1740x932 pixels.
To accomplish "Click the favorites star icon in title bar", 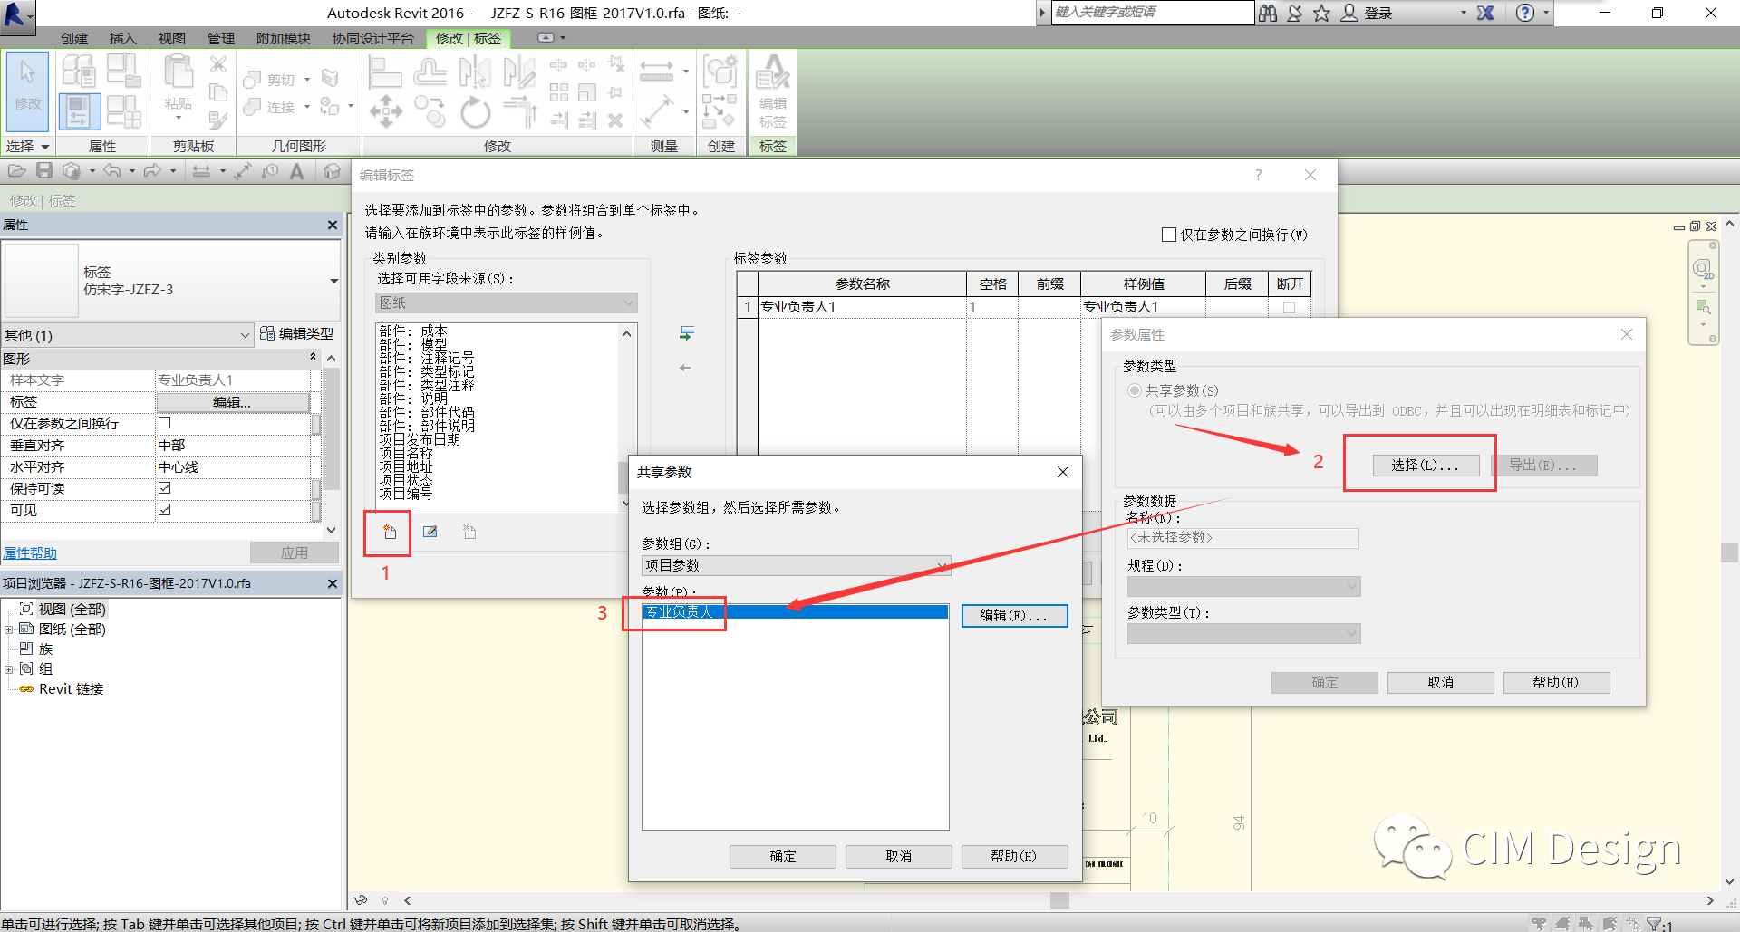I will (x=1322, y=13).
